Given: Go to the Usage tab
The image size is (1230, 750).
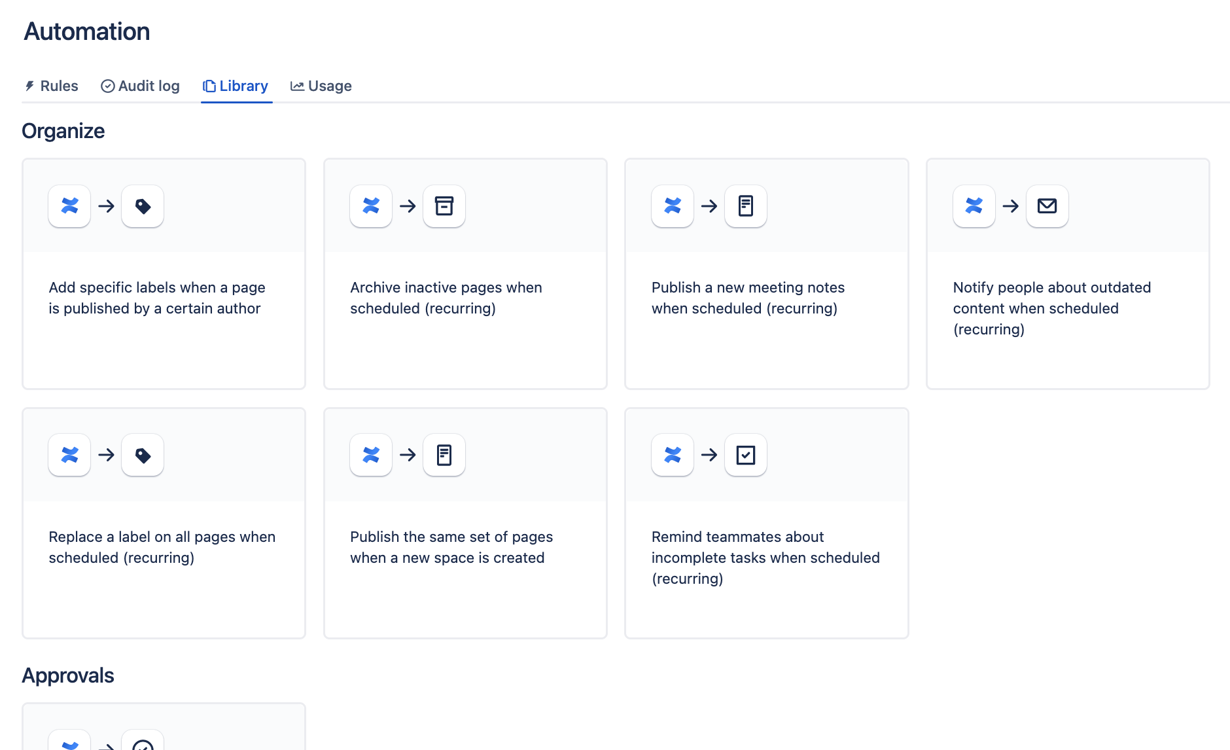Looking at the screenshot, I should (x=321, y=86).
